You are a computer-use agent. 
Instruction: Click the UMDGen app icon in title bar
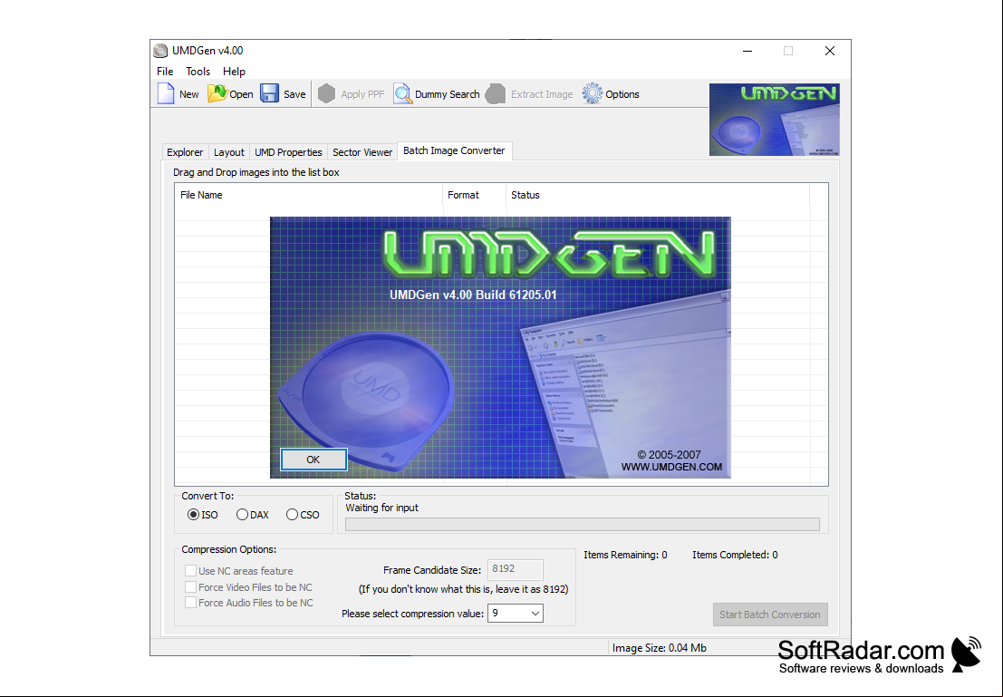(160, 51)
